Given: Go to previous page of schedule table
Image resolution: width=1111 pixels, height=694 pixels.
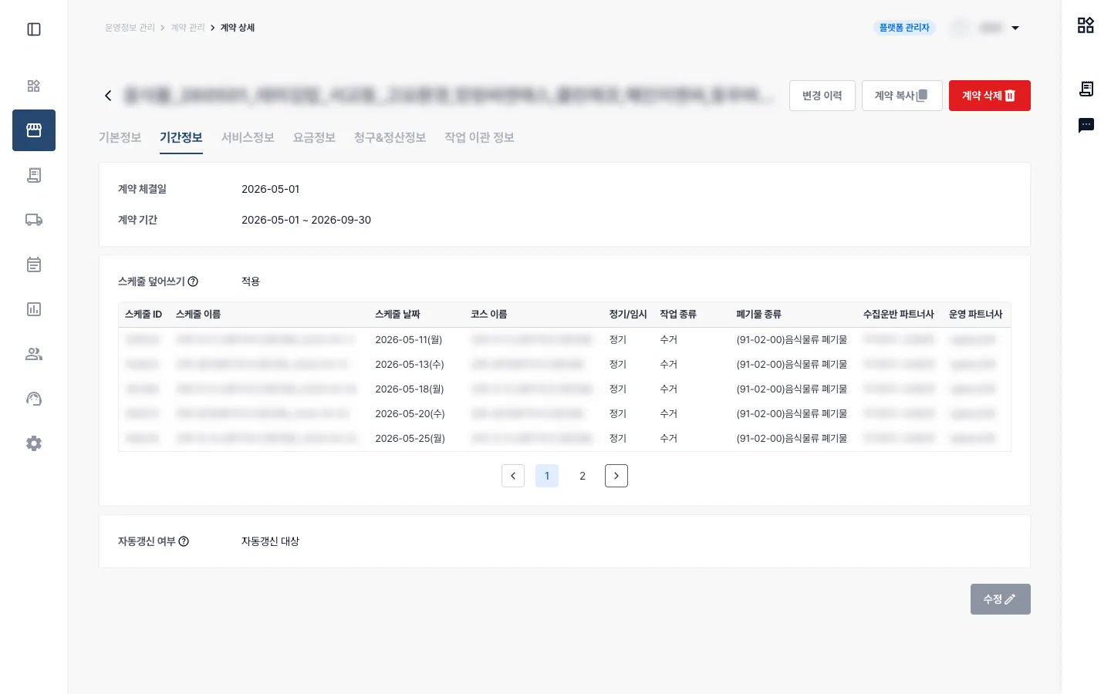Looking at the screenshot, I should 513,476.
